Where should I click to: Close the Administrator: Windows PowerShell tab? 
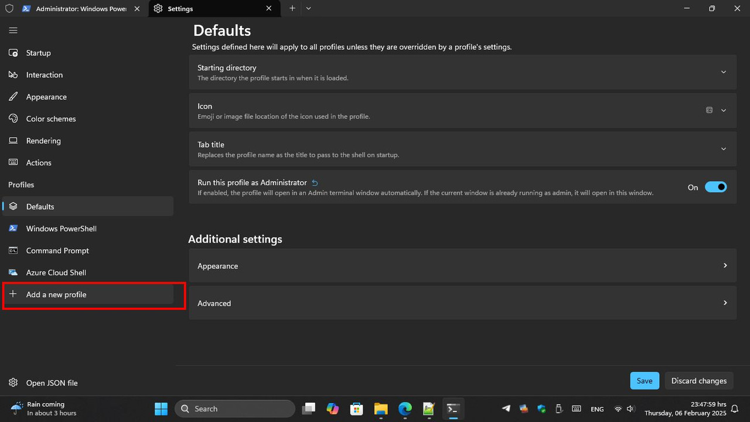137,9
